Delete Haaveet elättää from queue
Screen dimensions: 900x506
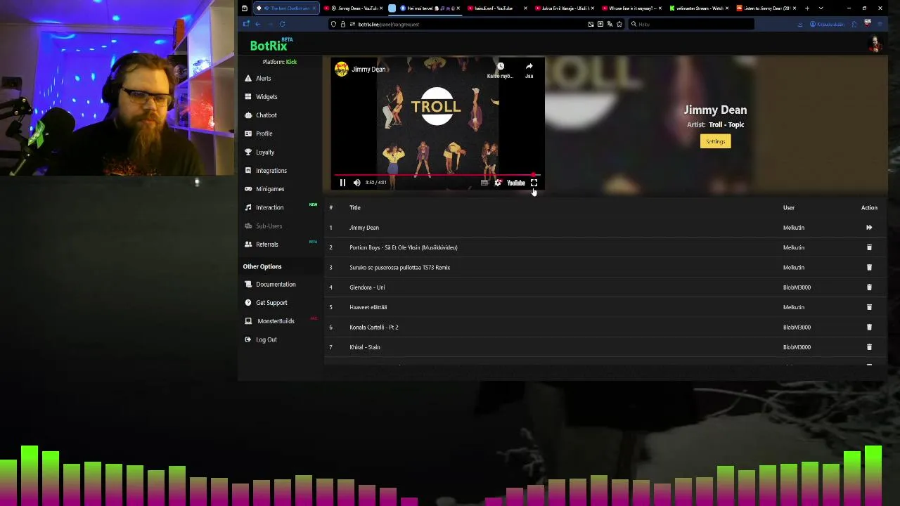click(x=869, y=307)
